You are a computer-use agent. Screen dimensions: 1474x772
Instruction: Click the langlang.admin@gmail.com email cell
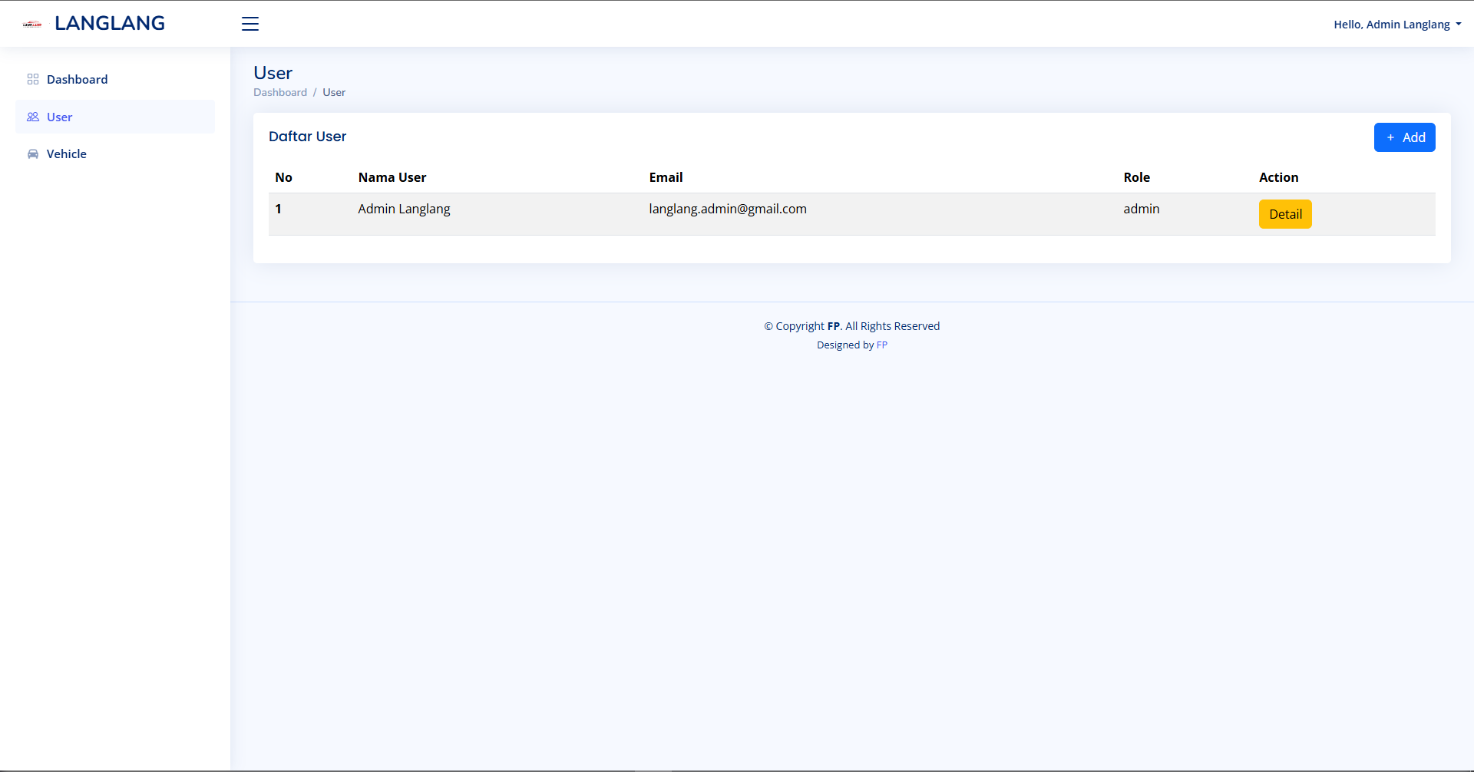point(727,209)
